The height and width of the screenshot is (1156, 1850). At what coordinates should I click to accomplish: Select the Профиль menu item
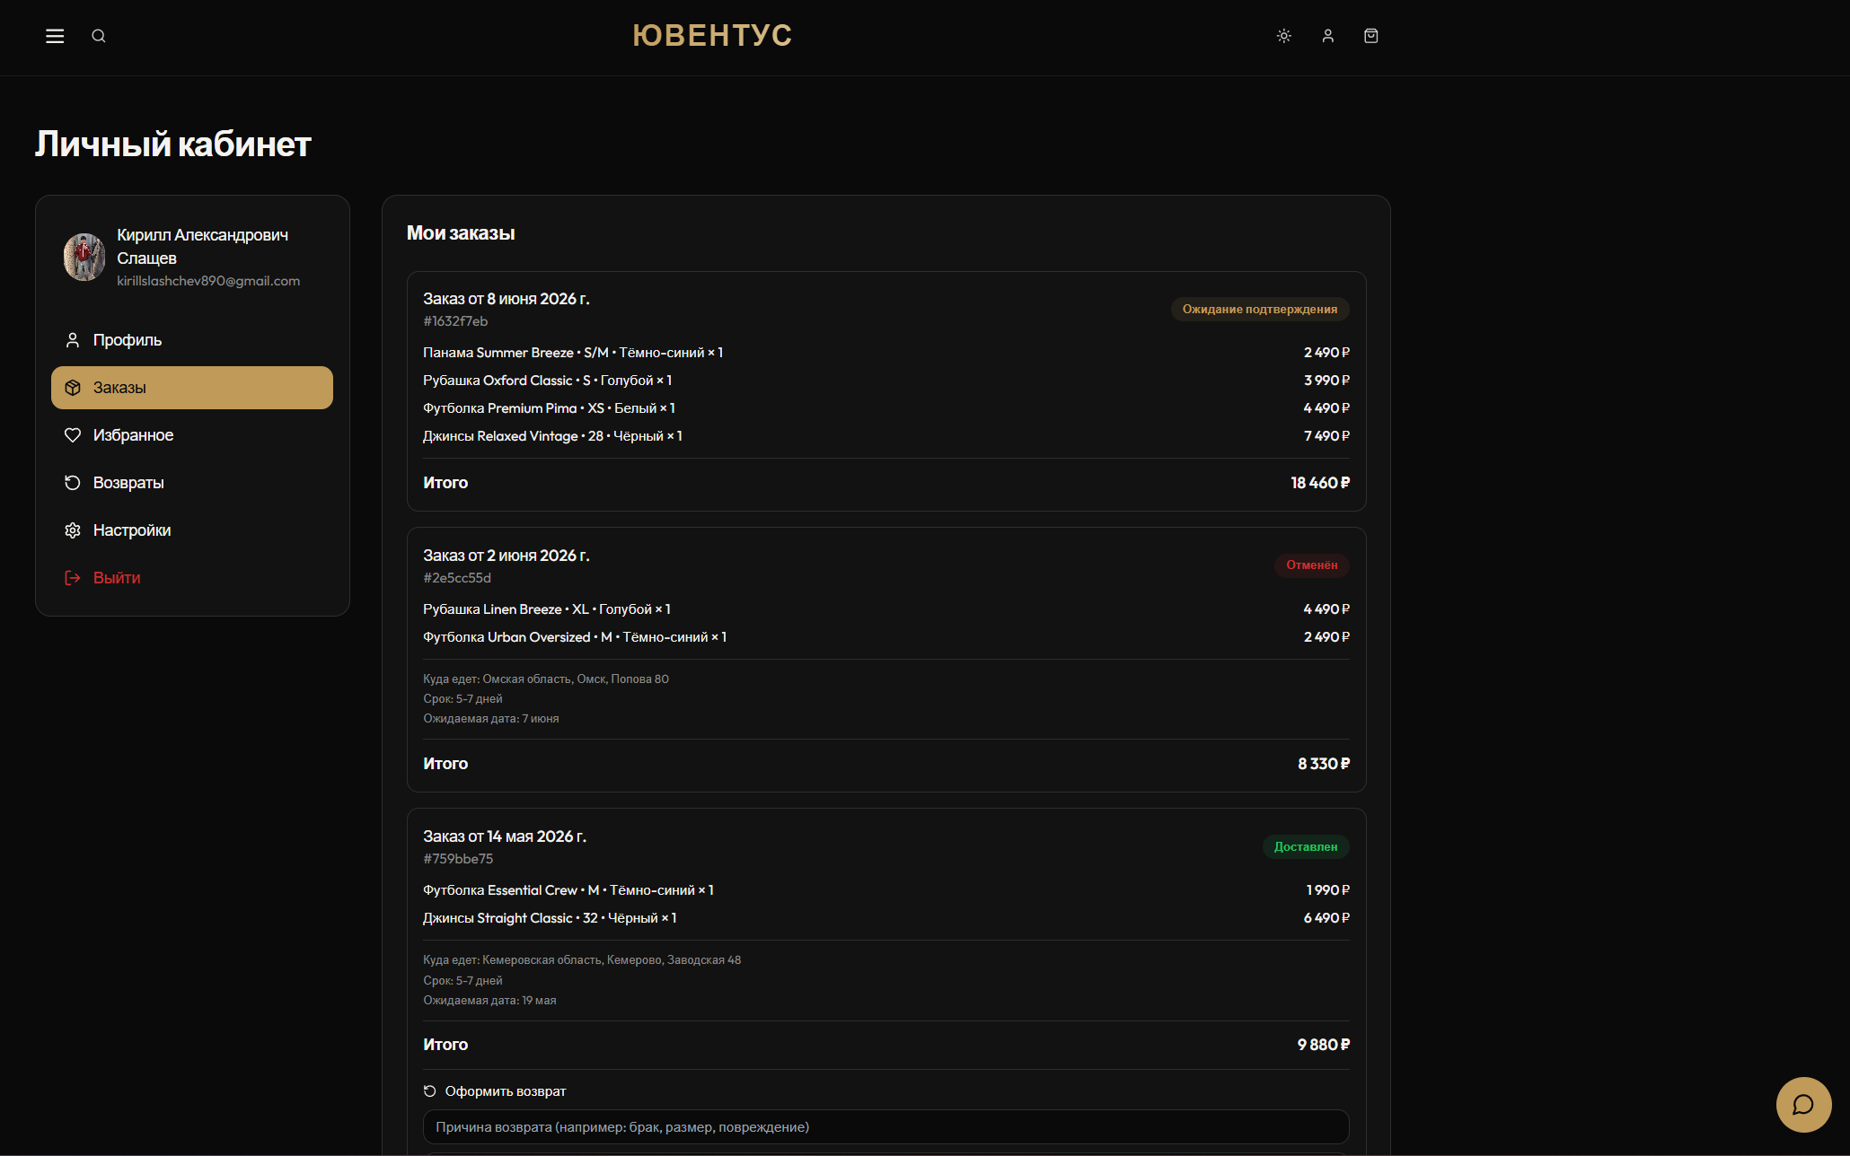pyautogui.click(x=192, y=340)
